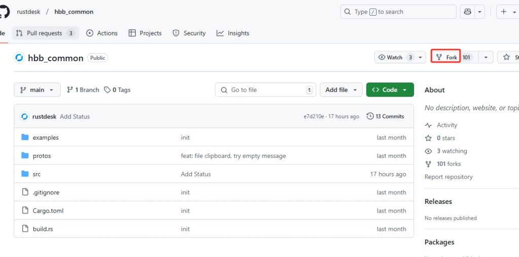Screen dimensions: 519x257
Task: Click the examples folder icon
Action: coord(25,138)
